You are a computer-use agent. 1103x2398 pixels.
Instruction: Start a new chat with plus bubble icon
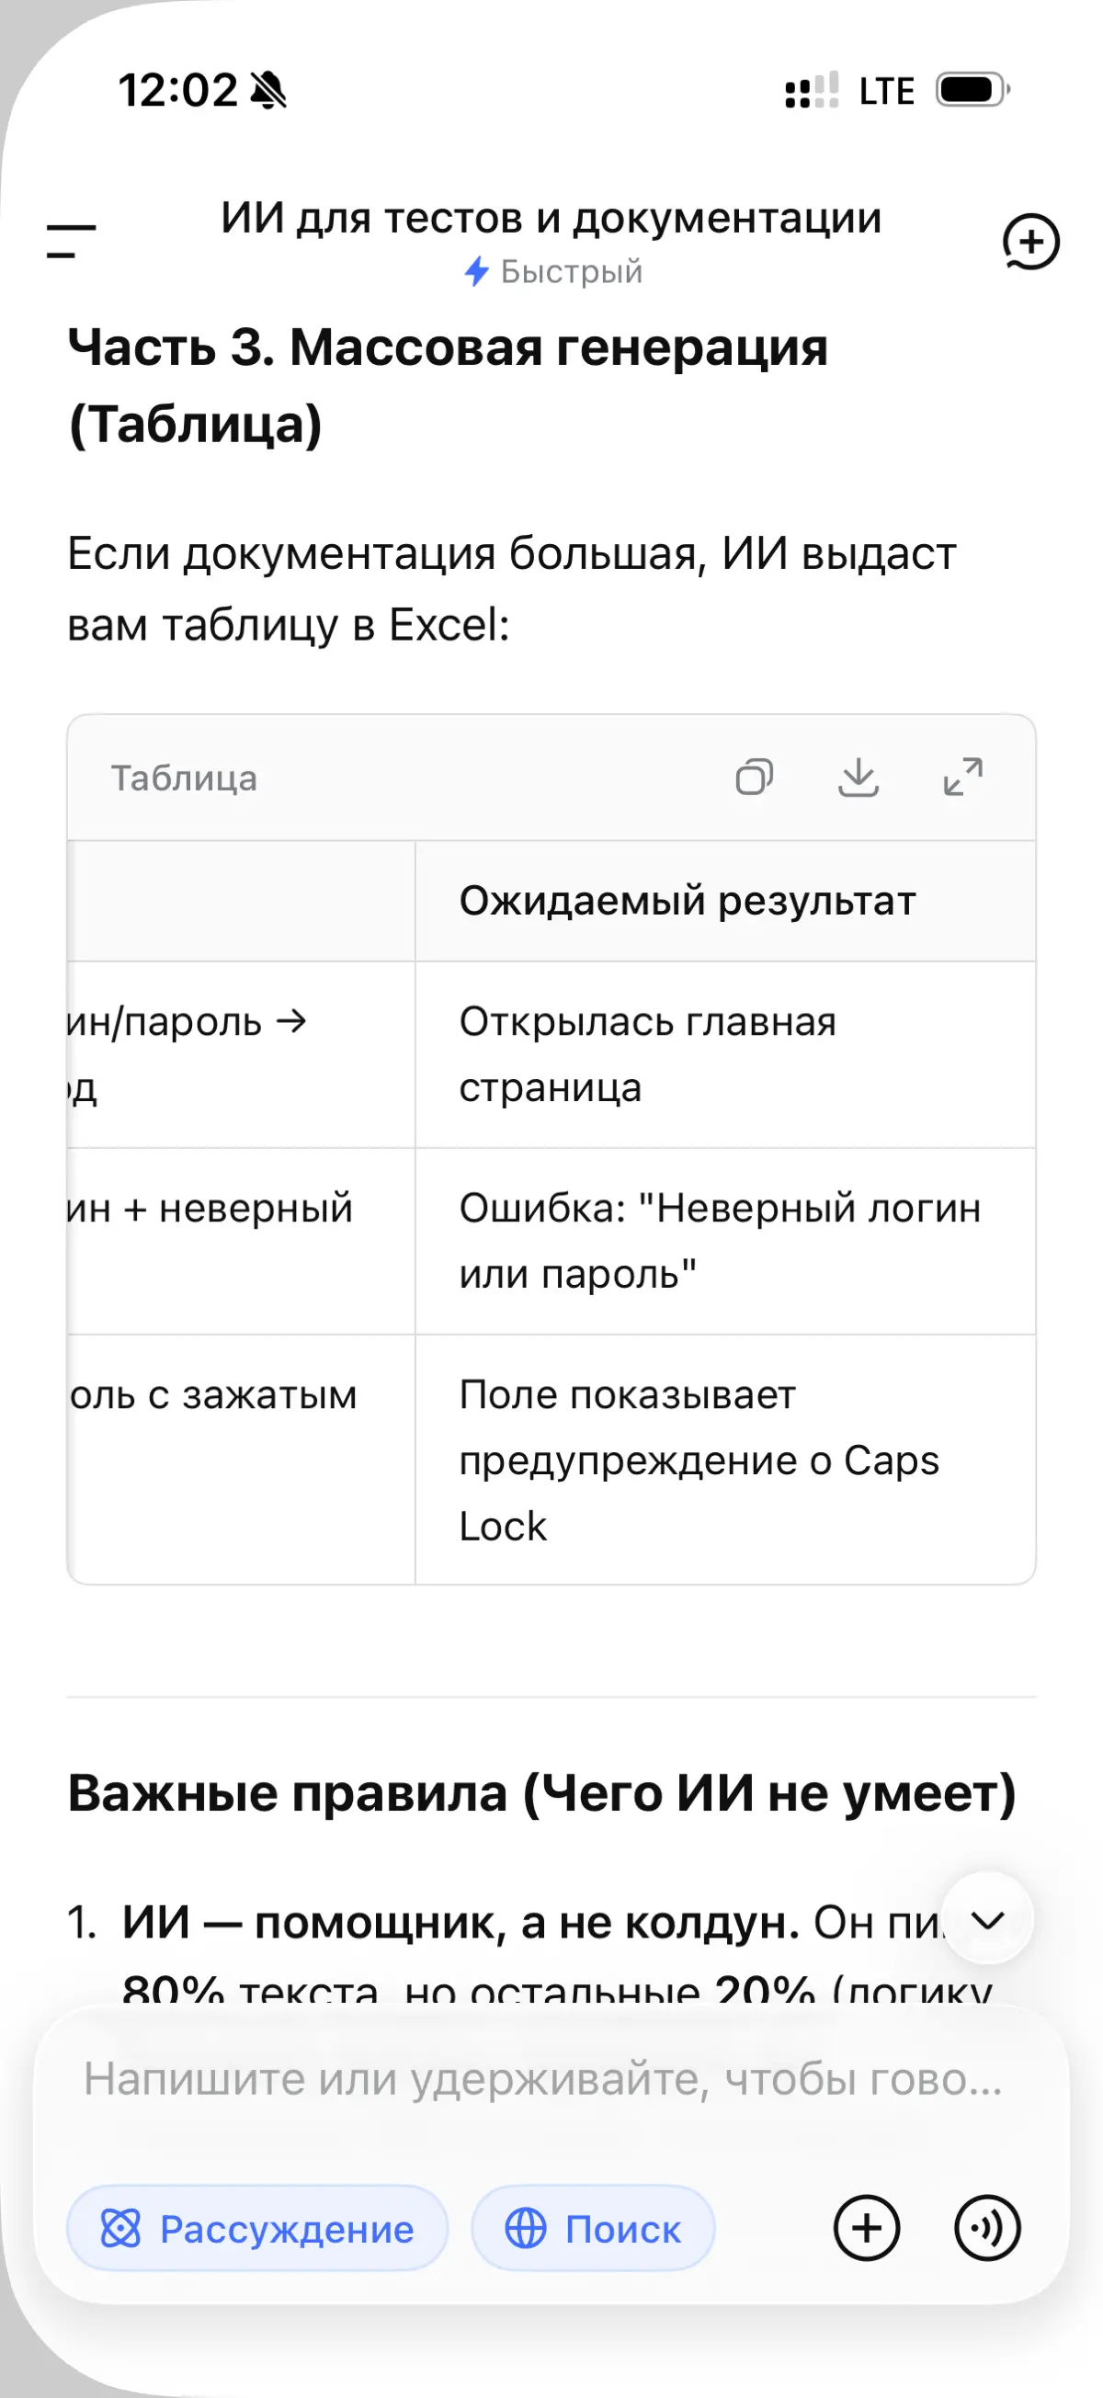1030,242
